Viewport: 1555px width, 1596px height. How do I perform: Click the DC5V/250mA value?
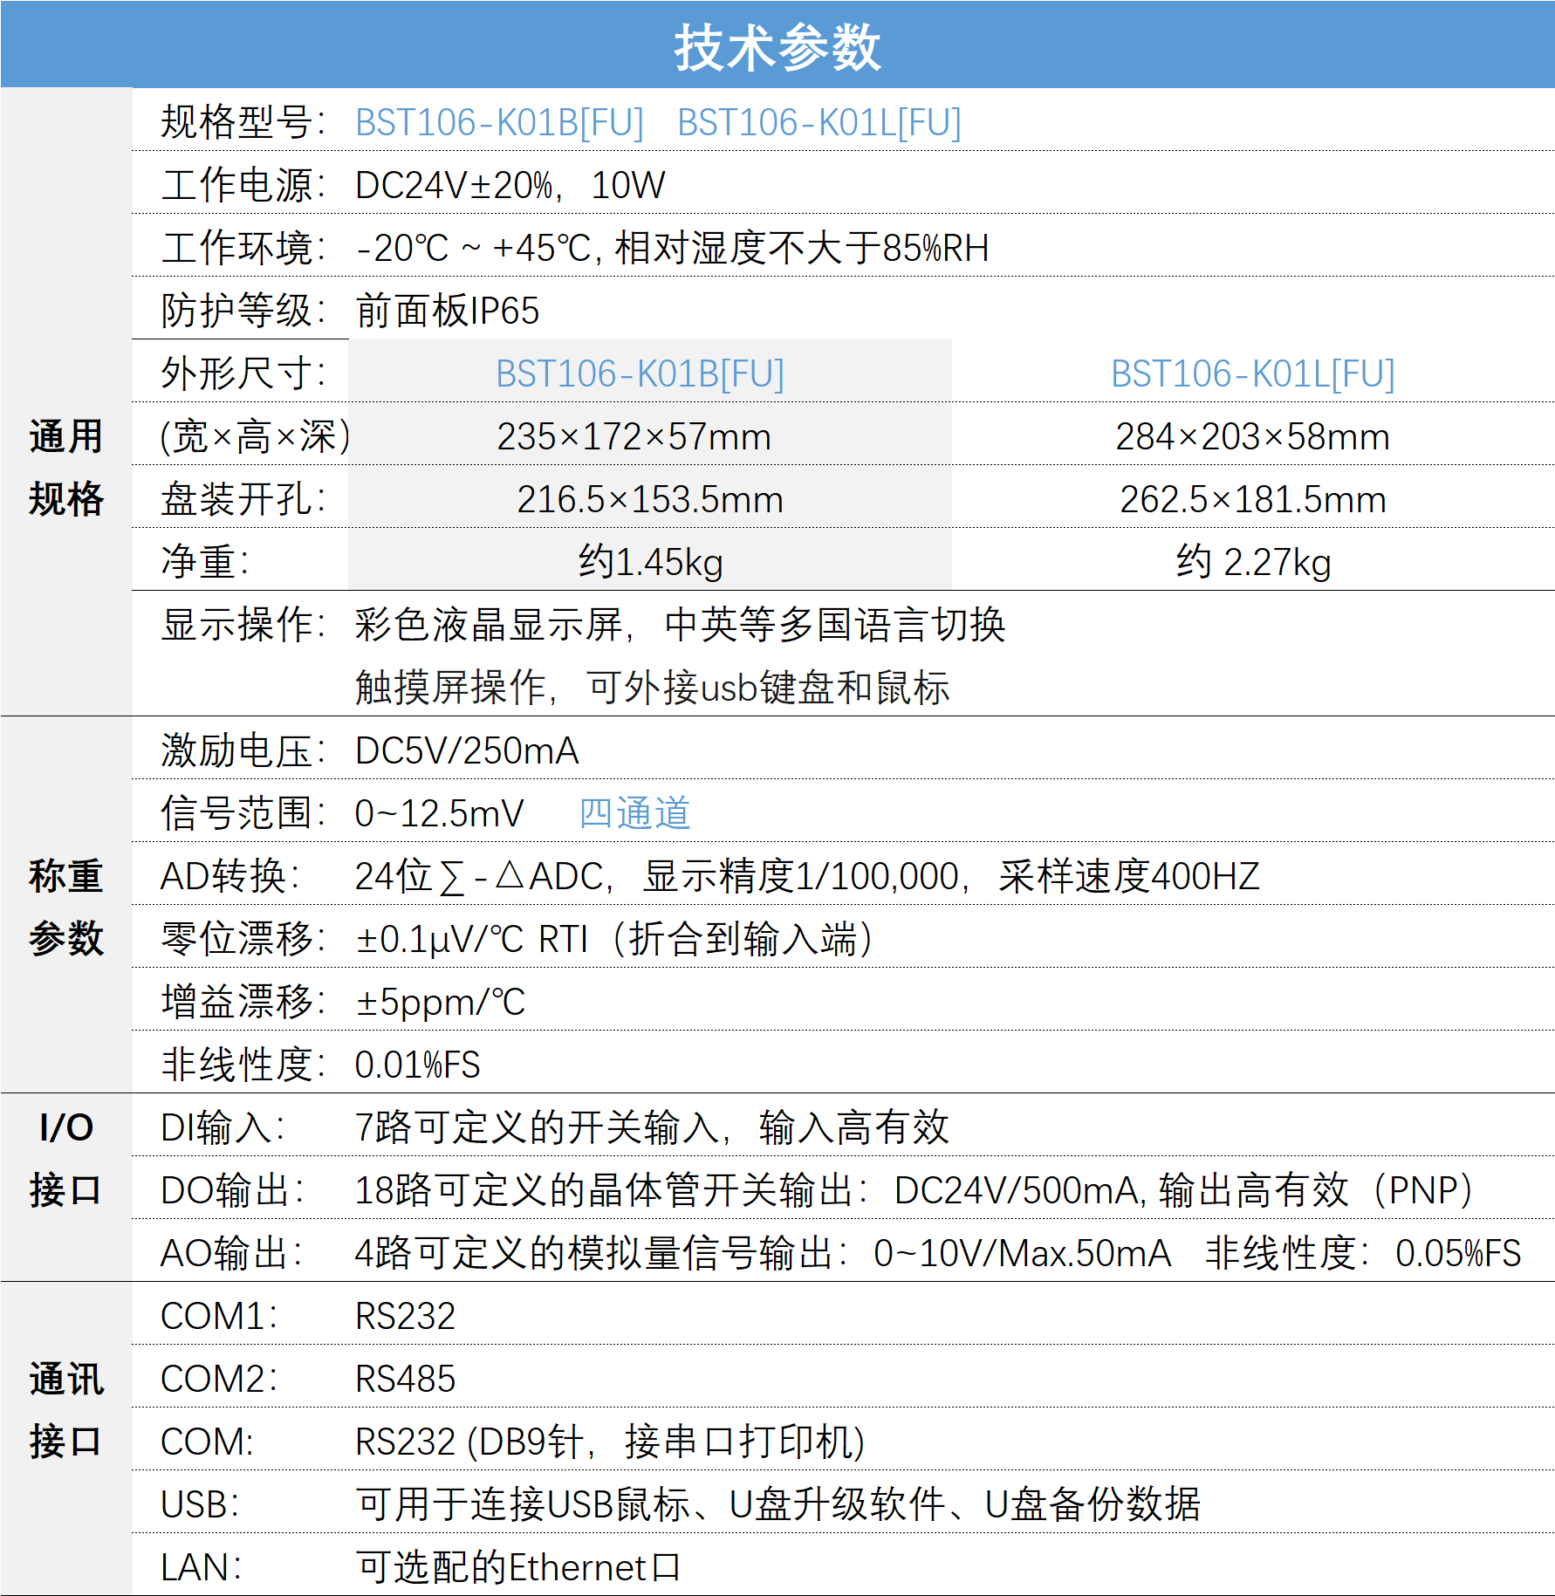click(467, 750)
